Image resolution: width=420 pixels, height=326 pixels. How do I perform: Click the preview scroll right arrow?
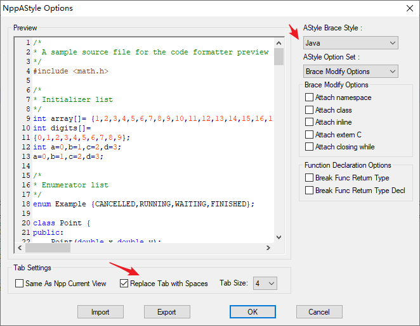tap(268, 248)
